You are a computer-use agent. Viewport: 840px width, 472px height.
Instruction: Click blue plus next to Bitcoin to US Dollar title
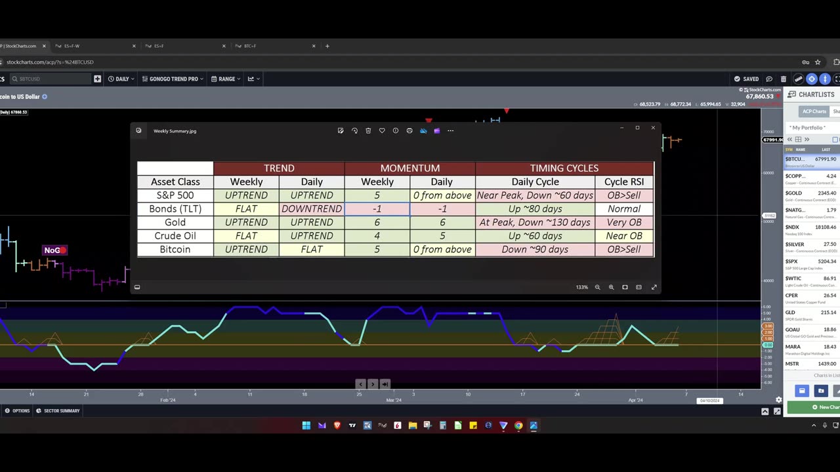tap(45, 96)
